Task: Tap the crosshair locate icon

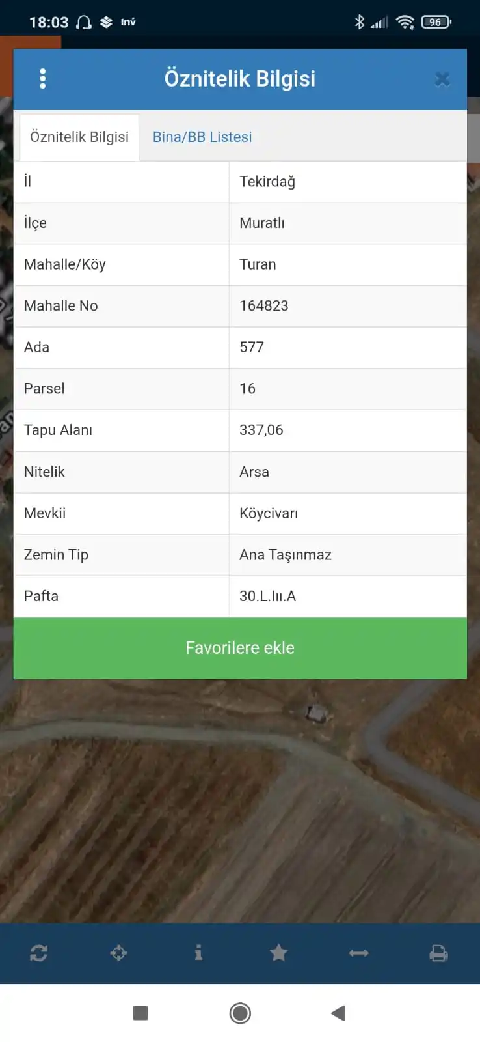Action: pyautogui.click(x=118, y=953)
